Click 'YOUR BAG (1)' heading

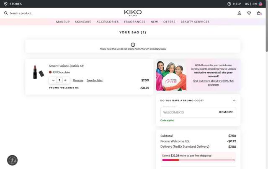tap(133, 33)
